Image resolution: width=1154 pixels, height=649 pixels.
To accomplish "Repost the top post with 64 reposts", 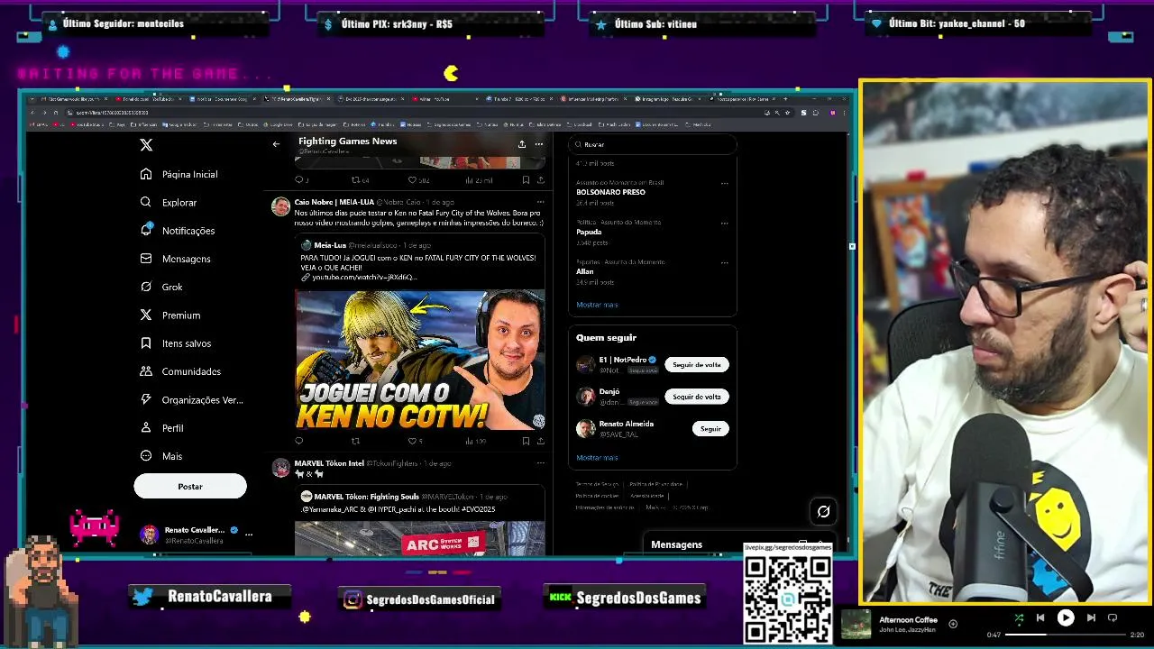I will pyautogui.click(x=355, y=179).
